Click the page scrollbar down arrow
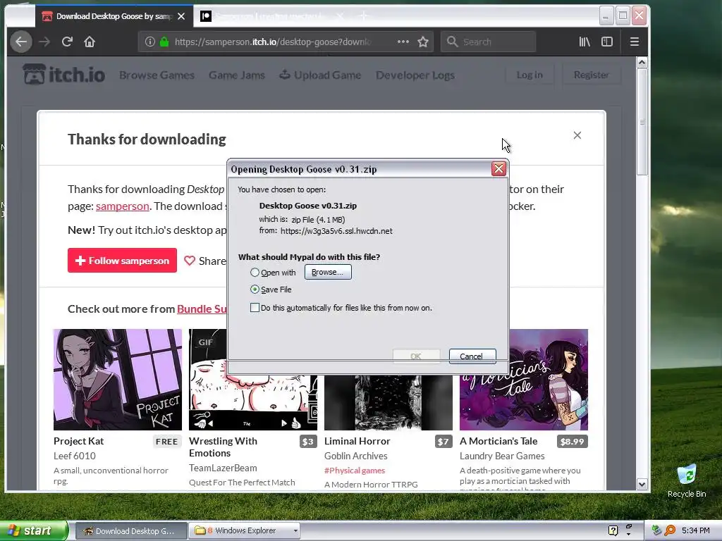 pos(642,484)
